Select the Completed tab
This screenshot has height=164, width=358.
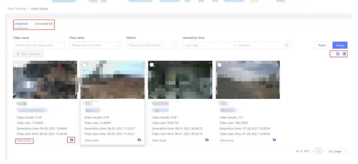[x=20, y=24]
